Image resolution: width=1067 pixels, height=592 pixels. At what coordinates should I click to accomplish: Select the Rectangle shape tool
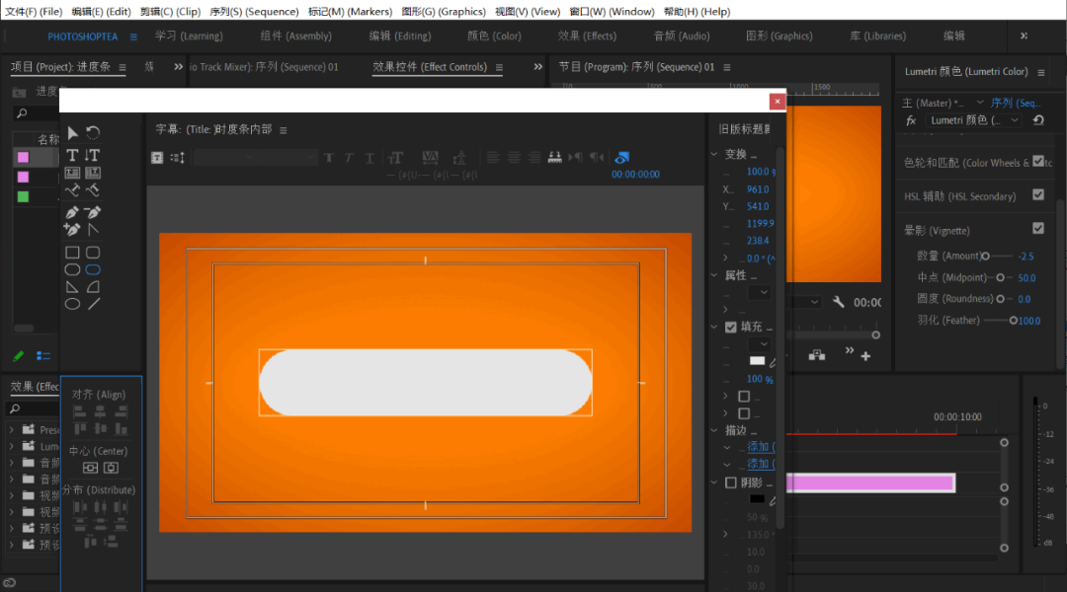(72, 253)
